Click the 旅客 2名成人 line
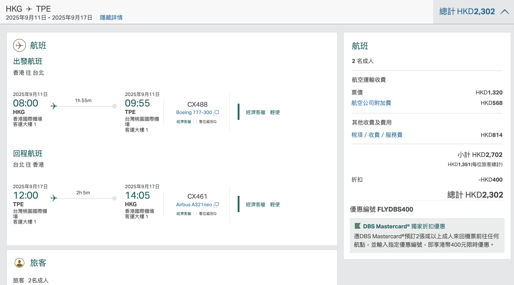The image size is (514, 285). [31, 280]
